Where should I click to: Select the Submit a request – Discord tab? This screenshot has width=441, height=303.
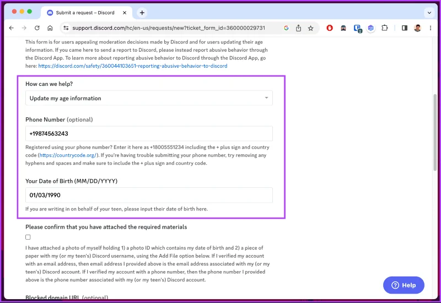[87, 13]
